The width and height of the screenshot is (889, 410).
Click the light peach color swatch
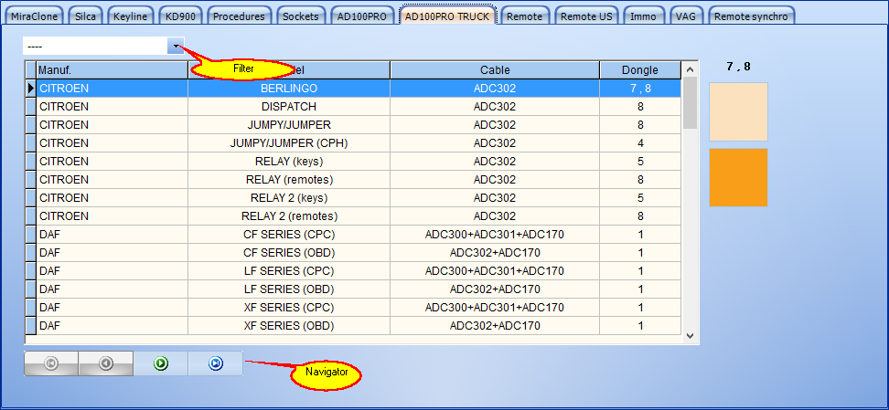(738, 111)
